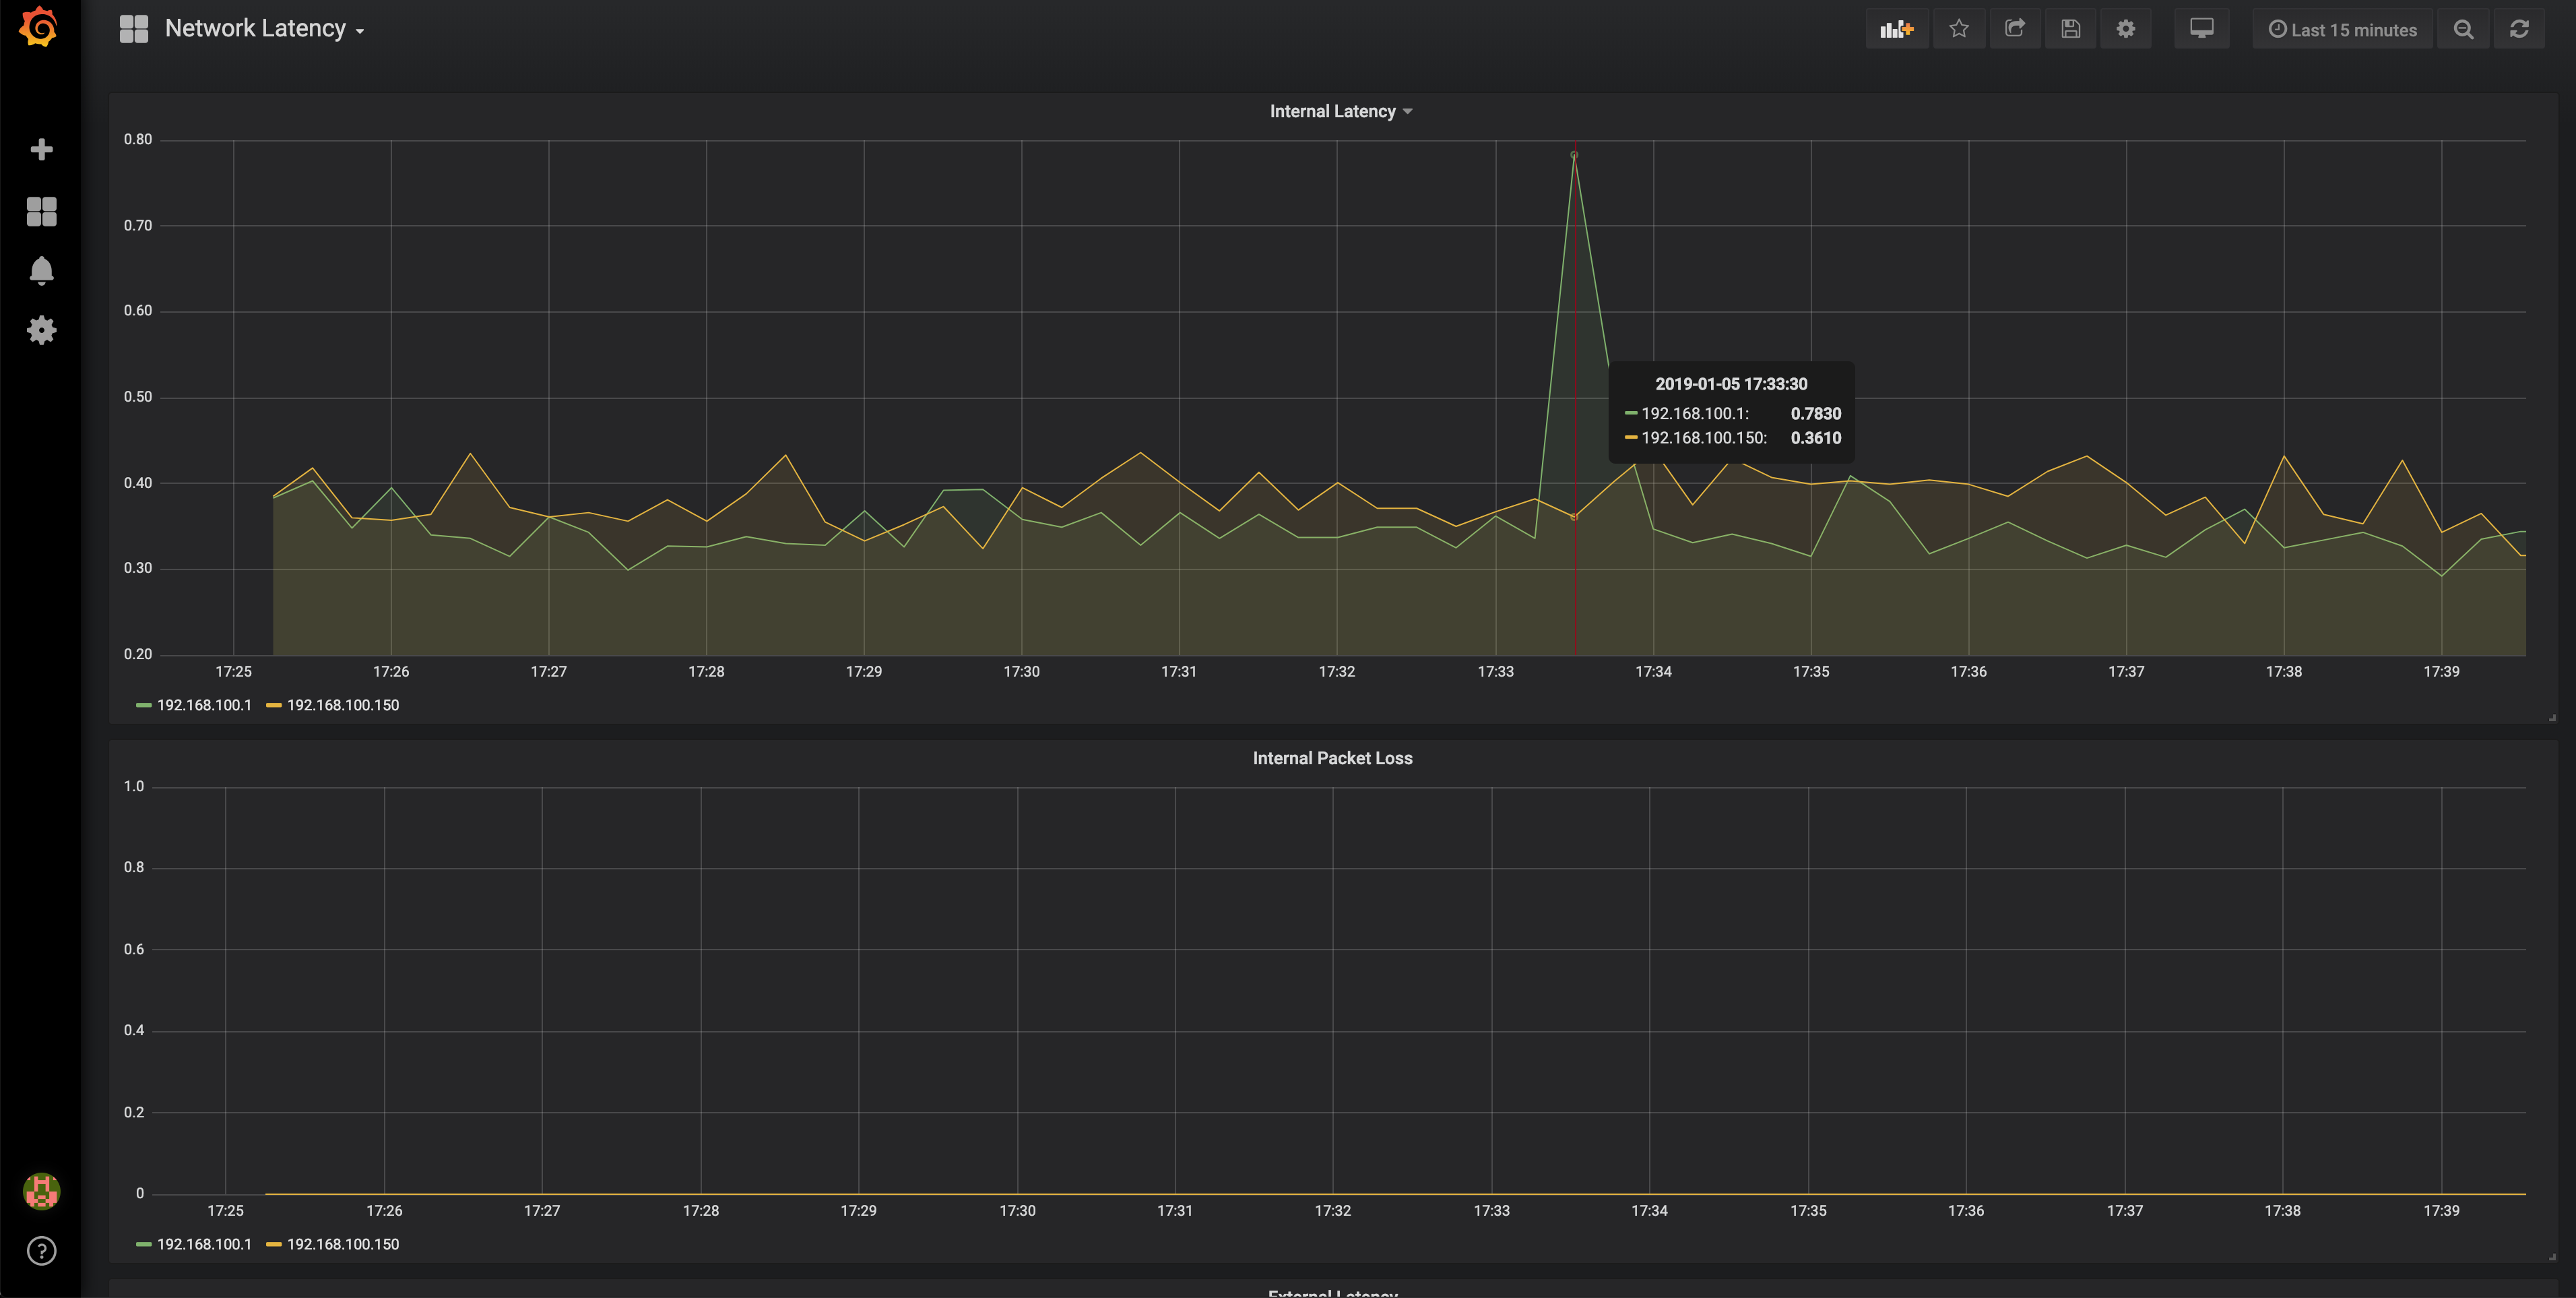2576x1298 pixels.
Task: Click yellow swatch in Packet Loss legend
Action: (274, 1244)
